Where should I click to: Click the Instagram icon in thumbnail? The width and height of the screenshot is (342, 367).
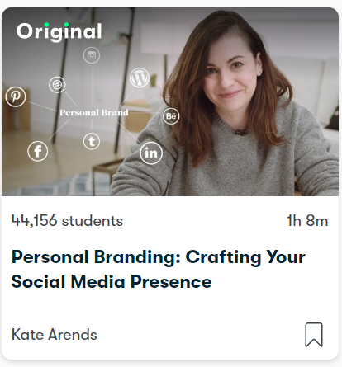pyautogui.click(x=92, y=55)
